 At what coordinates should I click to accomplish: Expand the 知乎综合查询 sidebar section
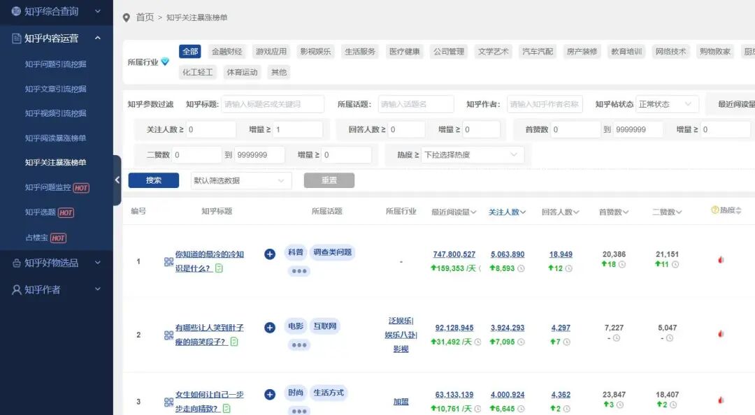pos(57,11)
